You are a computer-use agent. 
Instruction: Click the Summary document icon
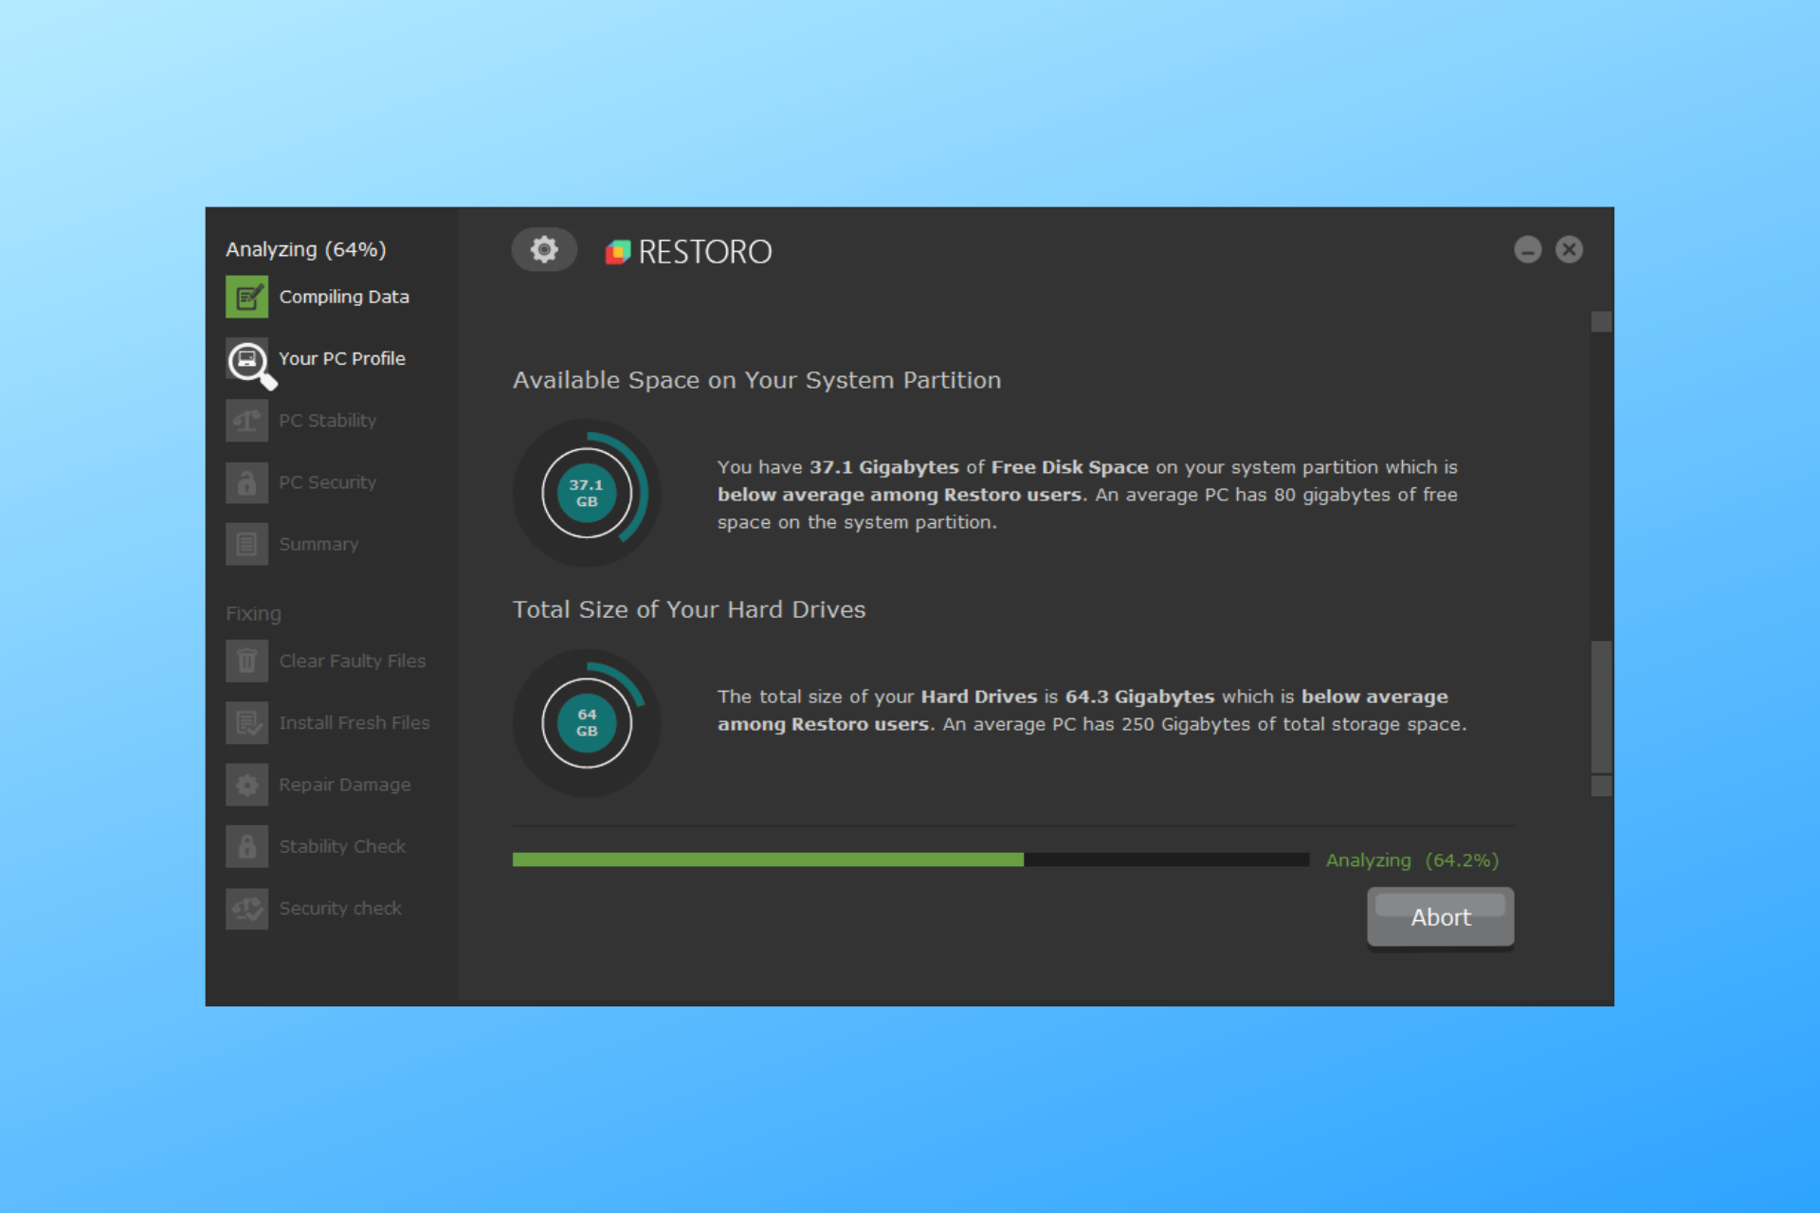point(246,544)
